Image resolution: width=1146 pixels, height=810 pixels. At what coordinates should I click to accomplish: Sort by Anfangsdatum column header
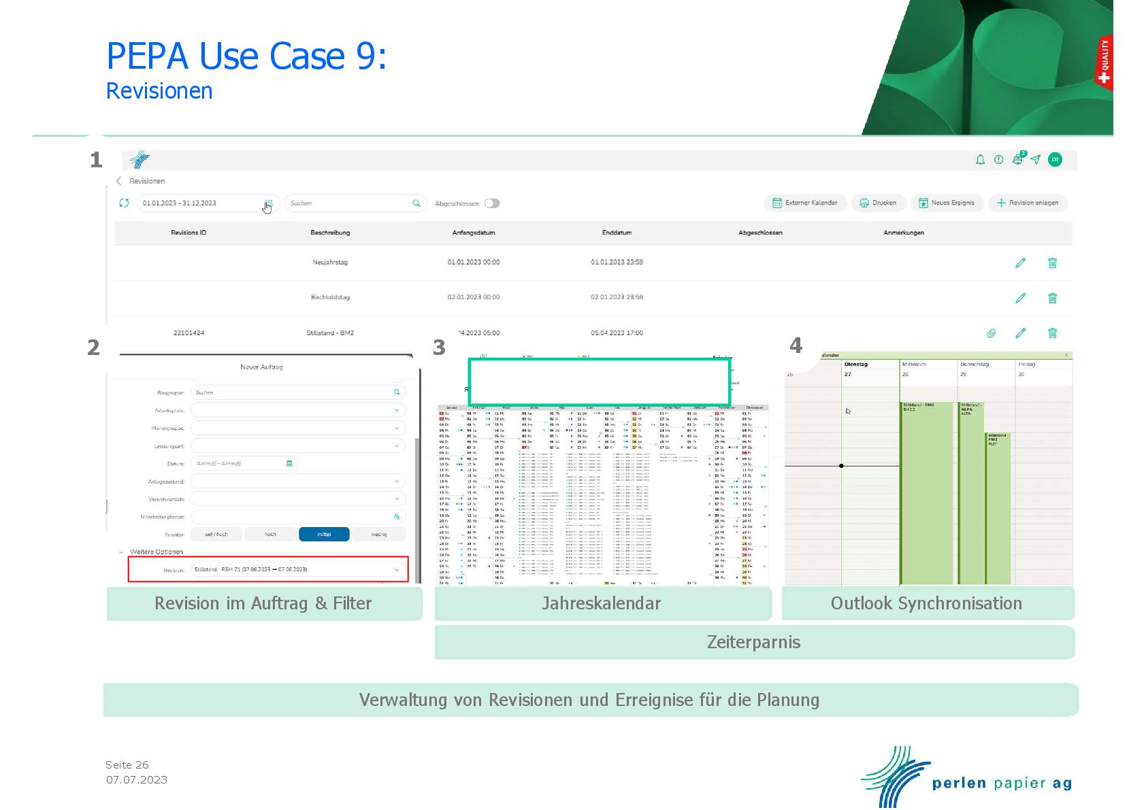pos(474,233)
